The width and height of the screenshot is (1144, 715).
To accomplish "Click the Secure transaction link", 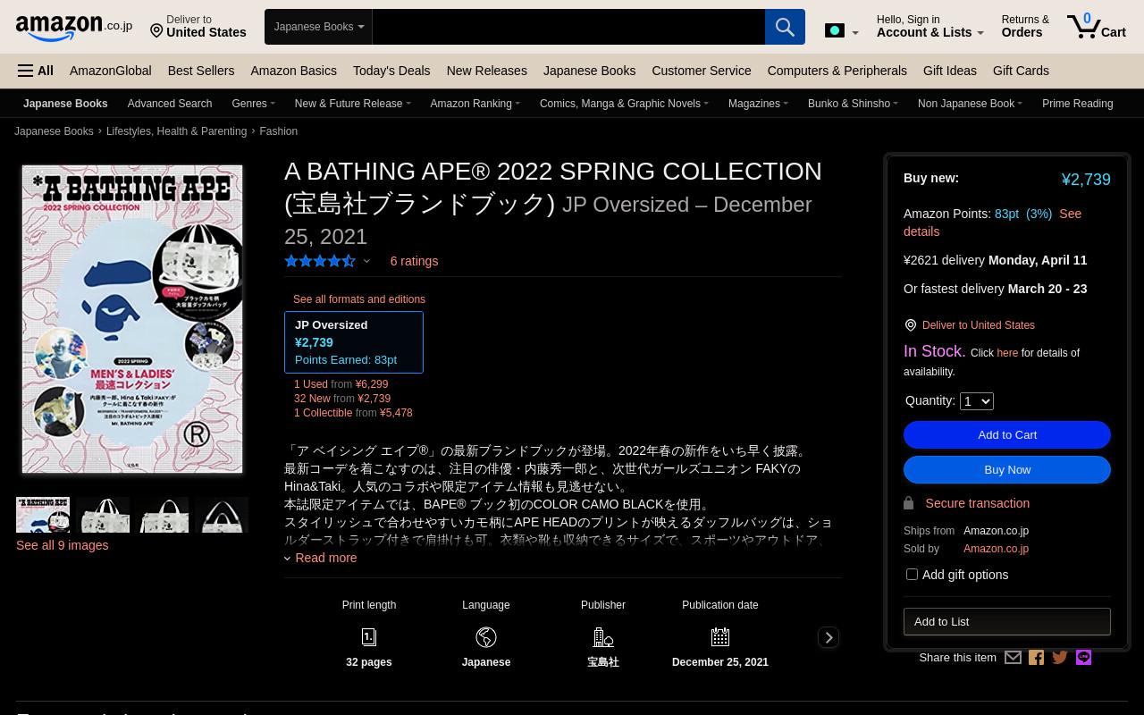I will pyautogui.click(x=978, y=503).
